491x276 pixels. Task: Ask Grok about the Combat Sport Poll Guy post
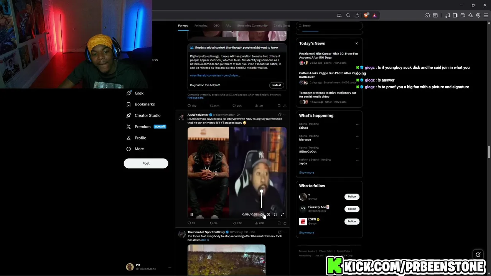click(x=280, y=232)
